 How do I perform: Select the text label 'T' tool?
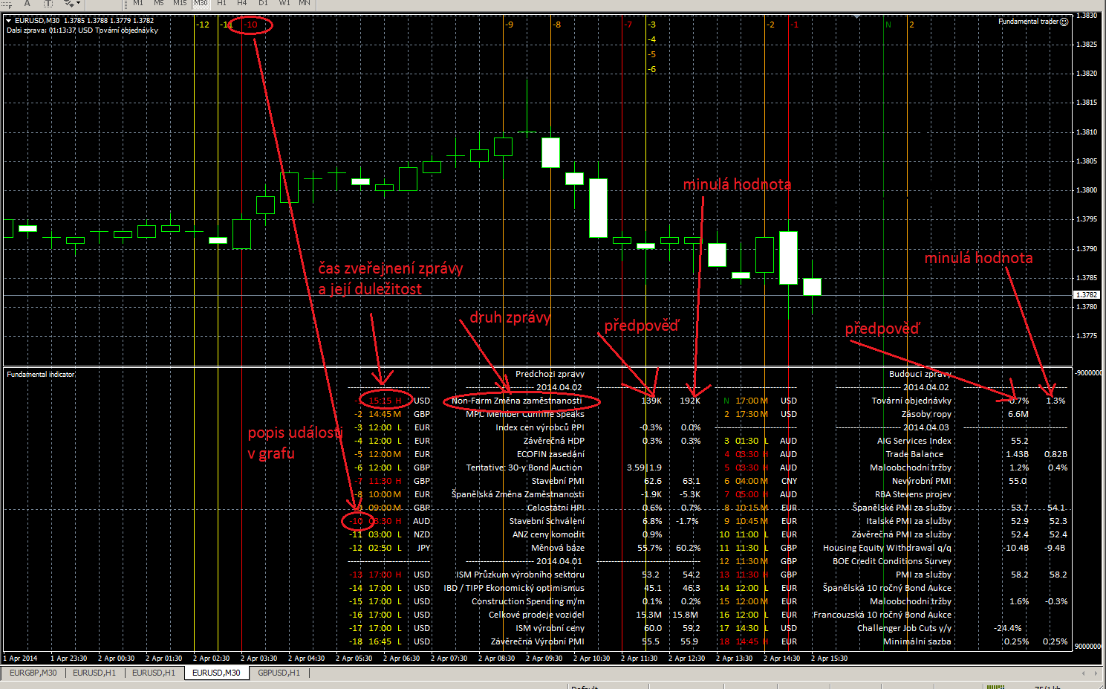click(x=48, y=4)
